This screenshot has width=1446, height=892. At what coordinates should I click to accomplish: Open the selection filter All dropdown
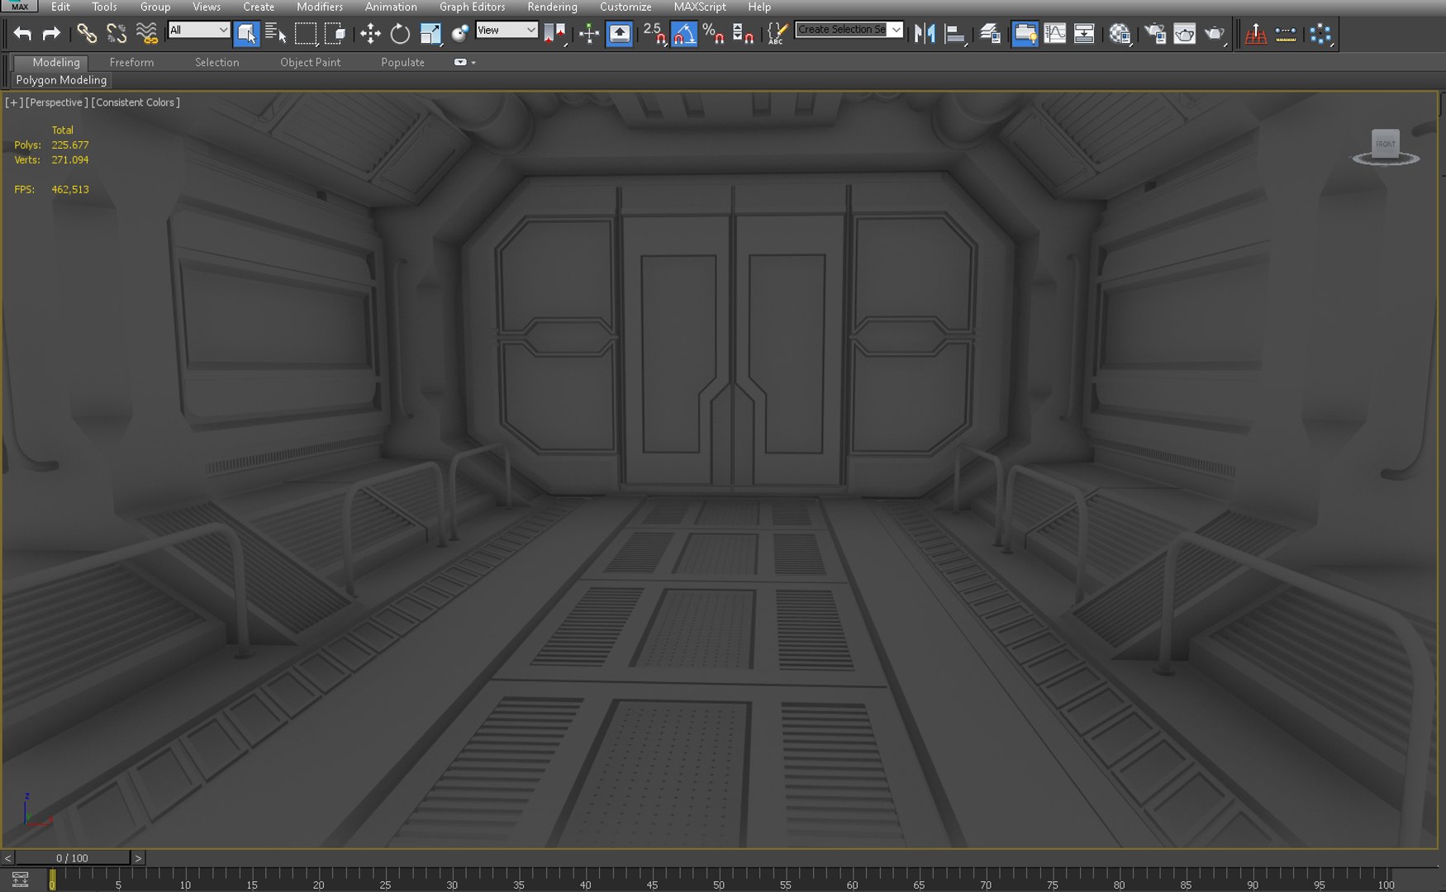click(x=198, y=31)
